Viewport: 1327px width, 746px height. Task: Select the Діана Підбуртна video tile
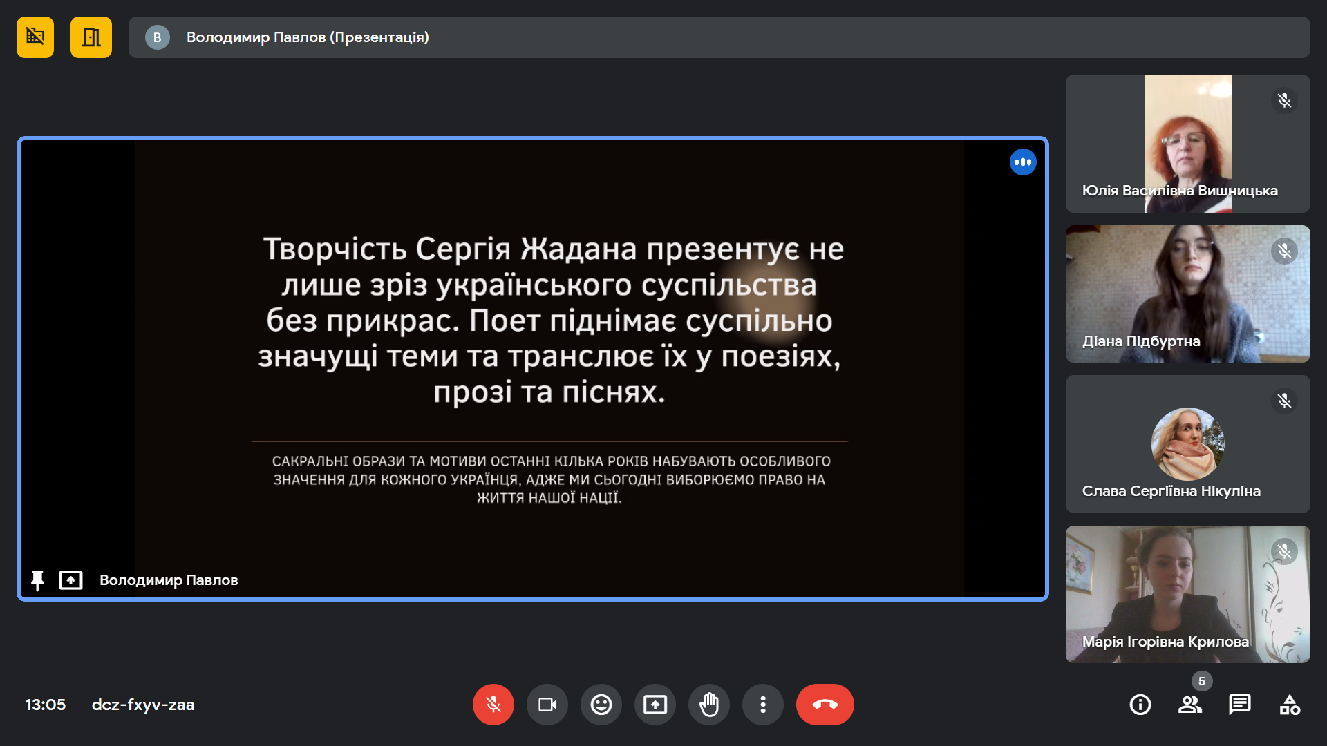point(1187,294)
